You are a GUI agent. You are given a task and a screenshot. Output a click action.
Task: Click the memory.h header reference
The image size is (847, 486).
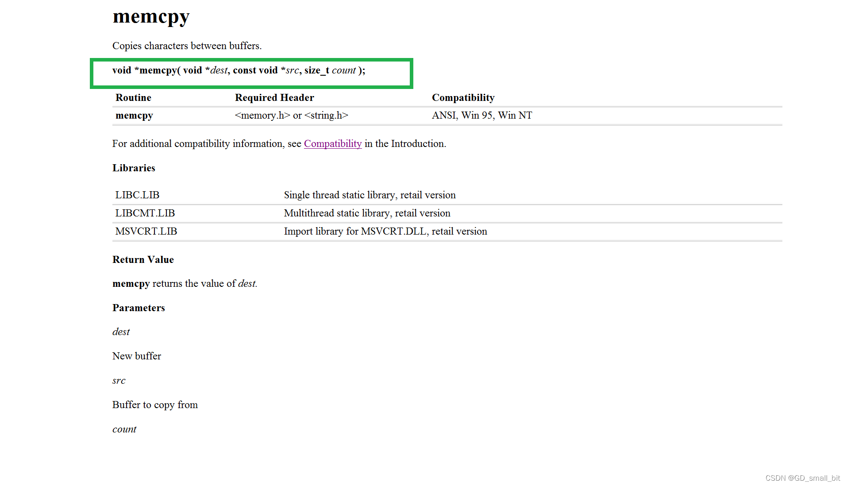[x=262, y=116]
